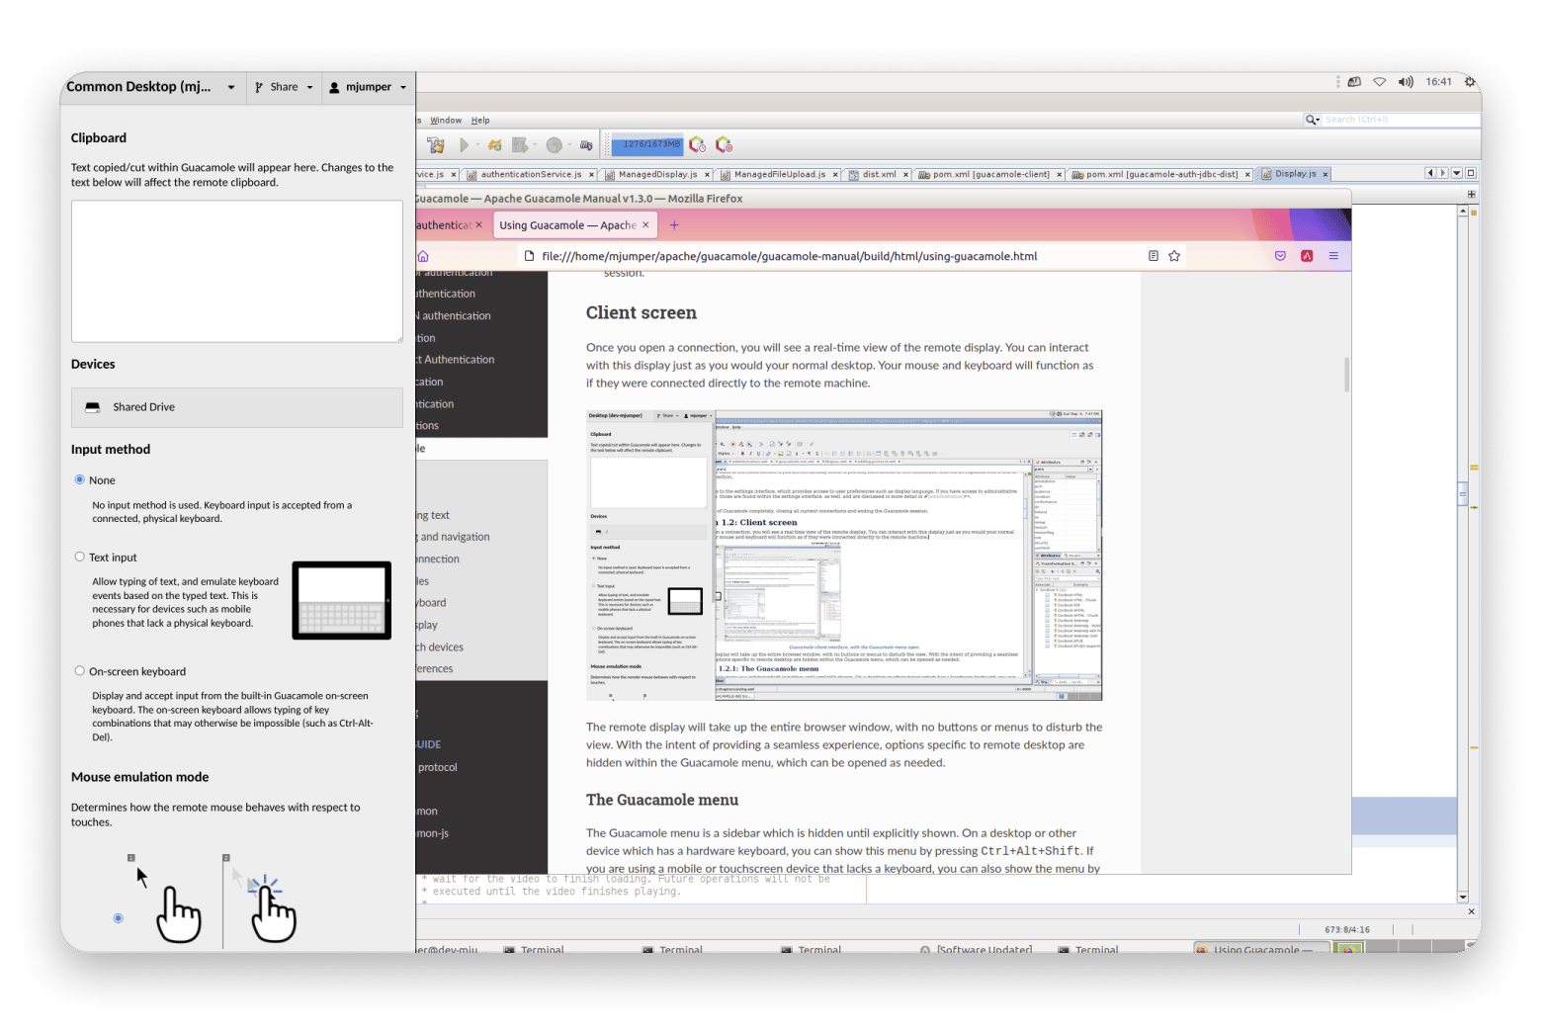Click the Pocket save icon in Firefox
The height and width of the screenshot is (1032, 1542).
[x=1280, y=256]
